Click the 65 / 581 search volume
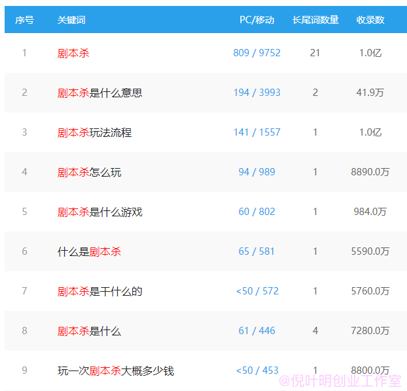The width and height of the screenshot is (407, 391). tap(257, 251)
